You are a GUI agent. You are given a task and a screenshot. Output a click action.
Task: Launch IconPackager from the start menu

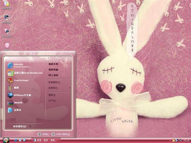18,80
